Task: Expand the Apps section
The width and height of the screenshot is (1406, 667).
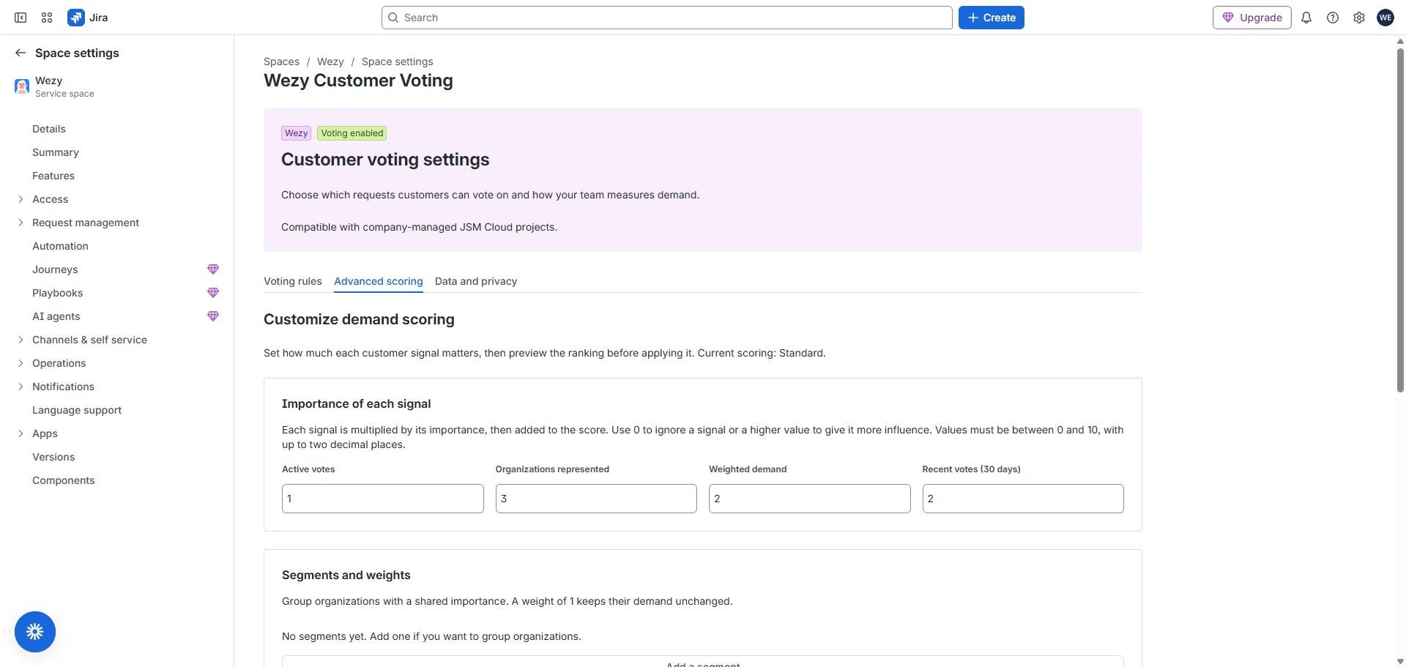Action: point(21,433)
